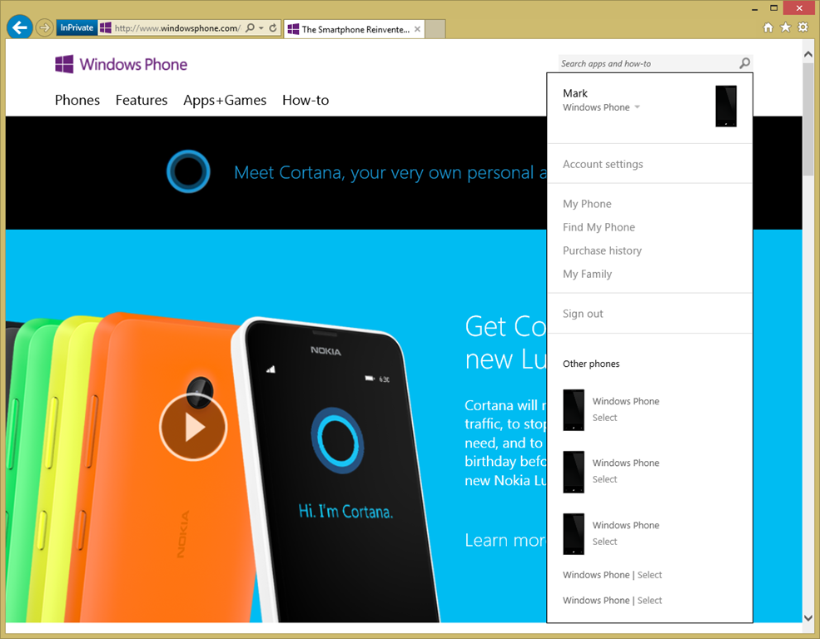The width and height of the screenshot is (820, 639).
Task: Open Account settings
Action: click(603, 164)
